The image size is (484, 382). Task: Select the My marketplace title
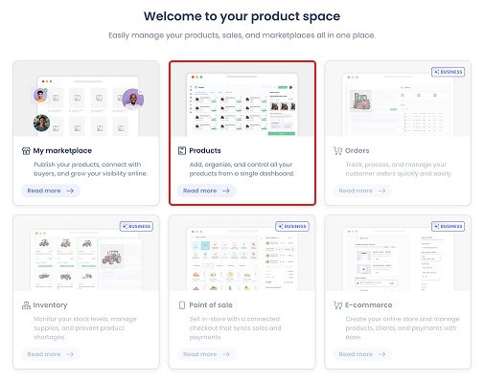click(x=62, y=150)
